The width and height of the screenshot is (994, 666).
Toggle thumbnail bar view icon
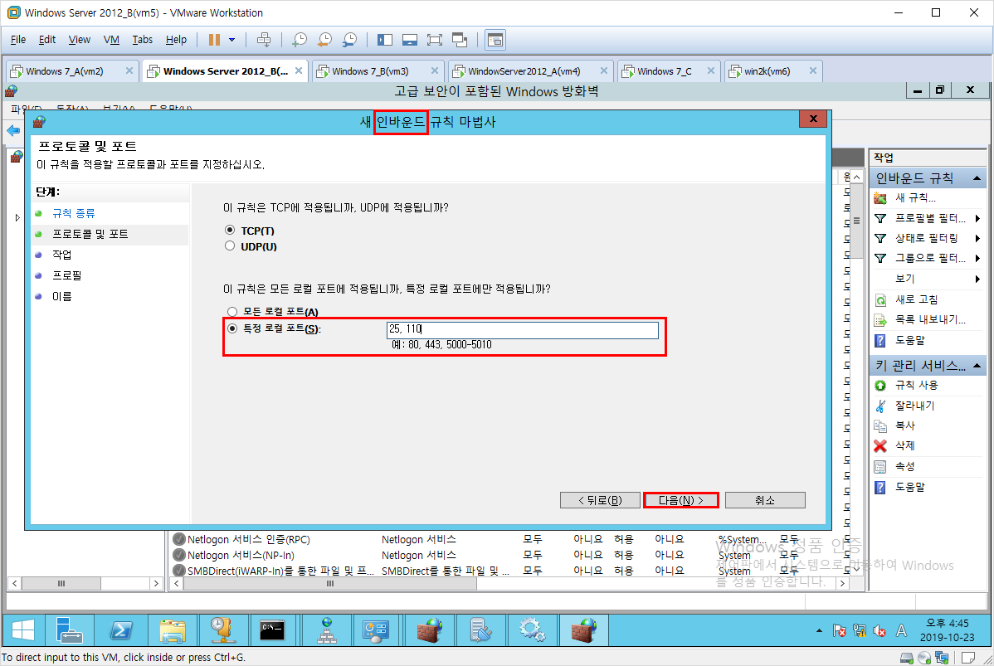click(x=410, y=40)
